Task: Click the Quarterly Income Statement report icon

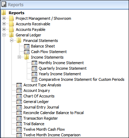Action: 34,68
